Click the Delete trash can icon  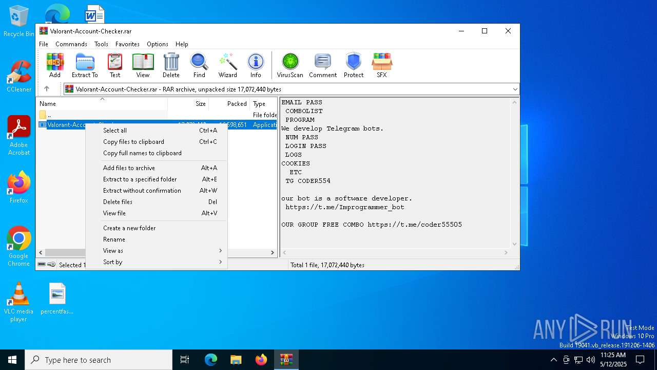[x=171, y=65]
